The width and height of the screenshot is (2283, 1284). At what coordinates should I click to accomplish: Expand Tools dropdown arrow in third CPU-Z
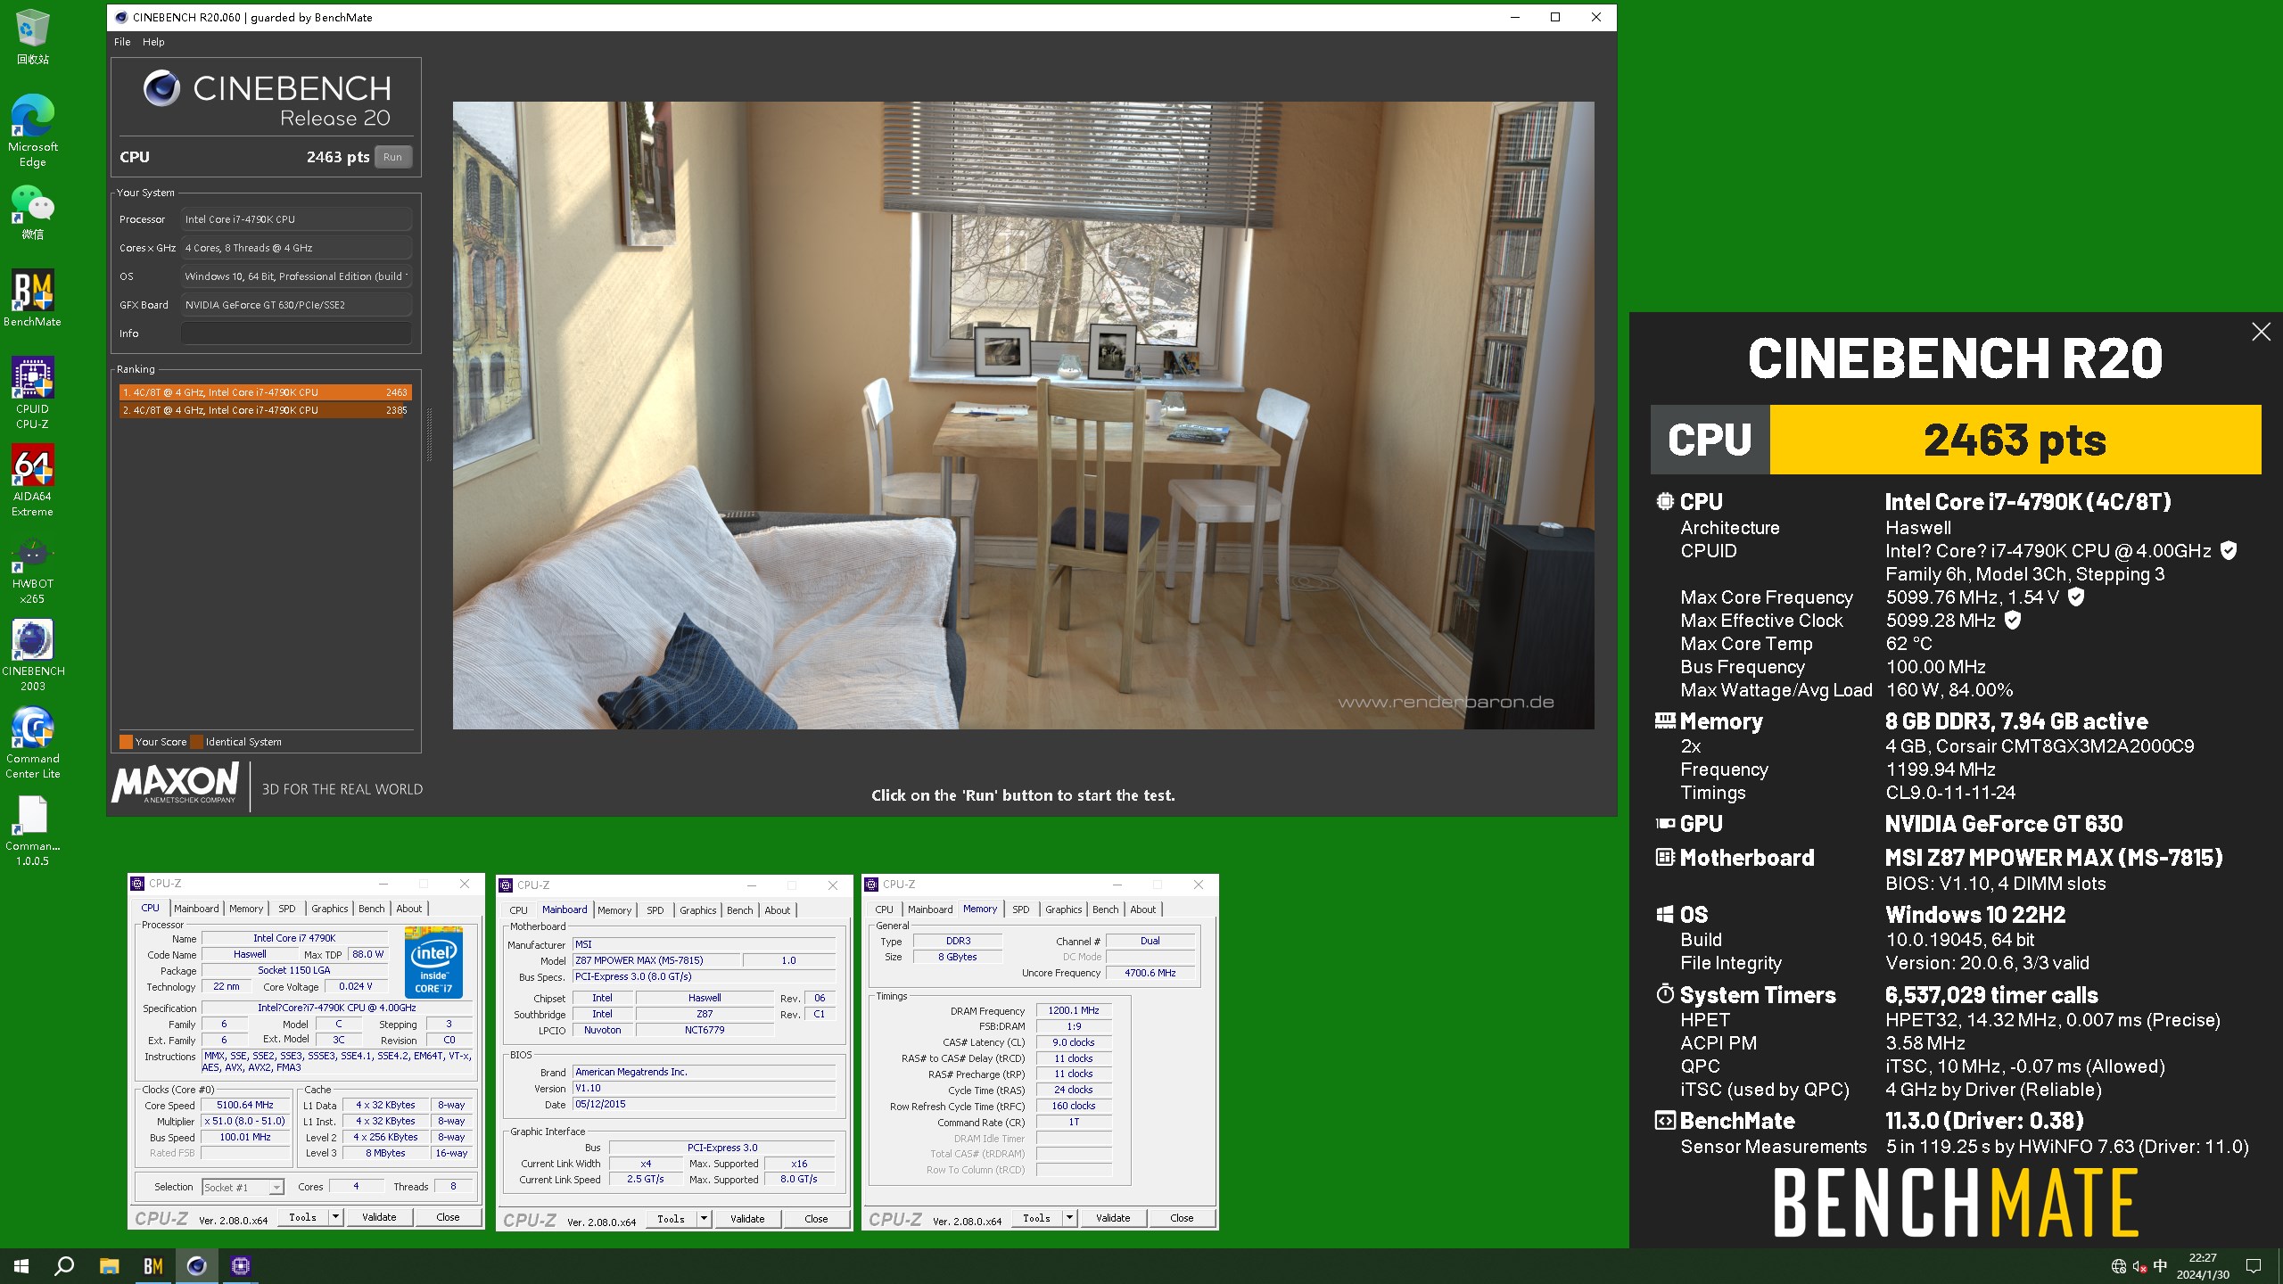point(1069,1218)
